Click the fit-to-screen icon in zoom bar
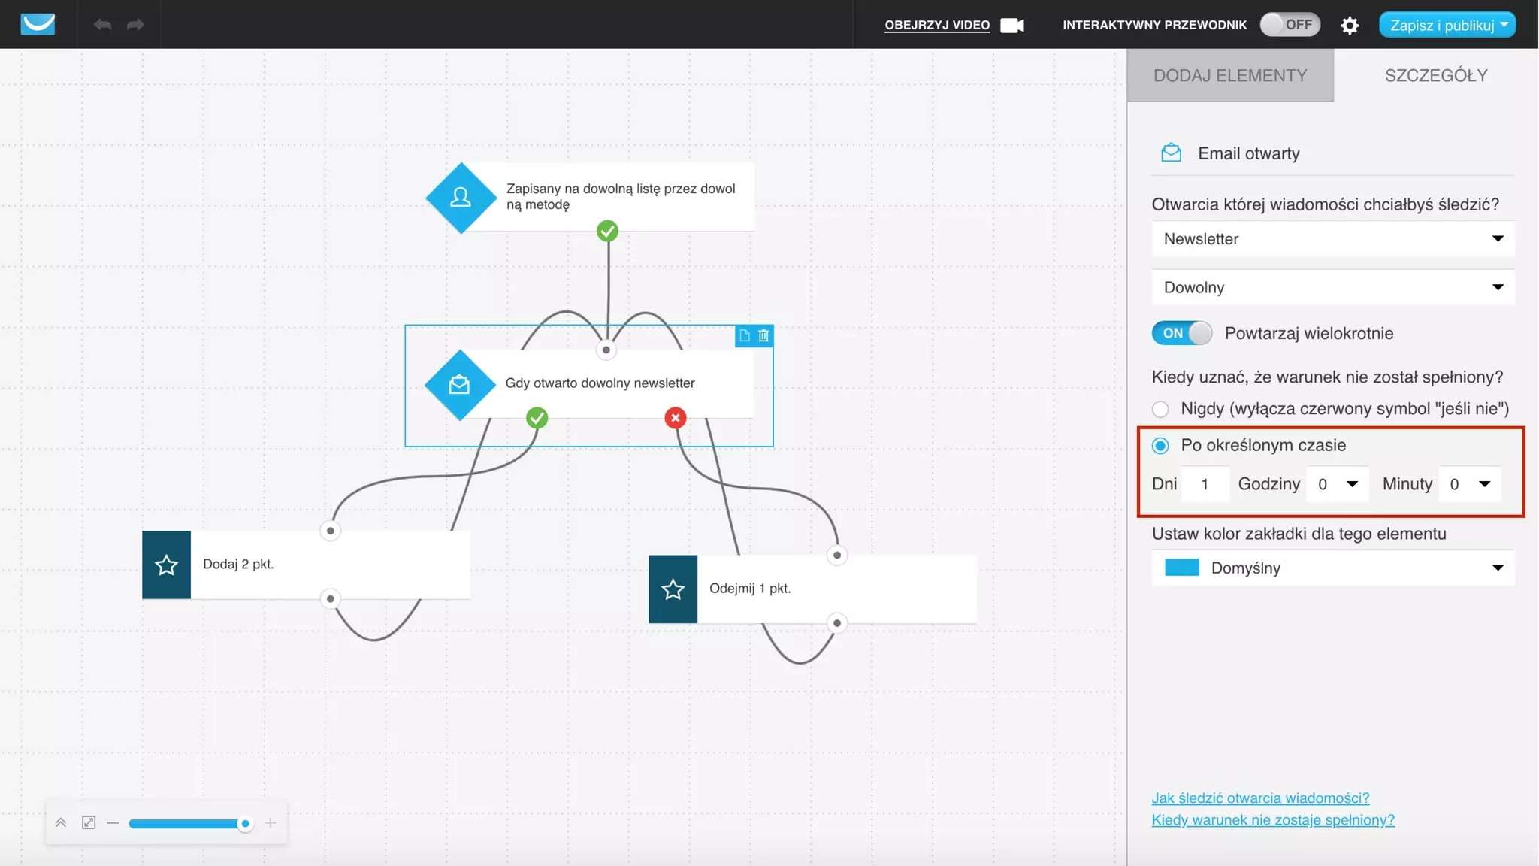Viewport: 1539px width, 866px height. point(89,822)
